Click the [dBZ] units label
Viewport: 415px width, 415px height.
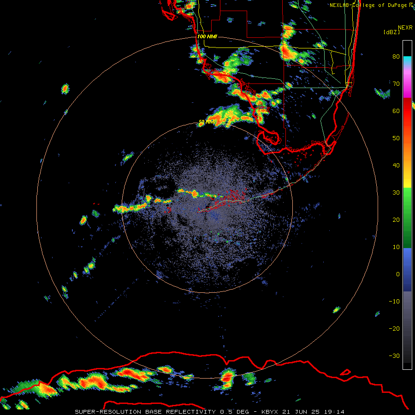(391, 32)
